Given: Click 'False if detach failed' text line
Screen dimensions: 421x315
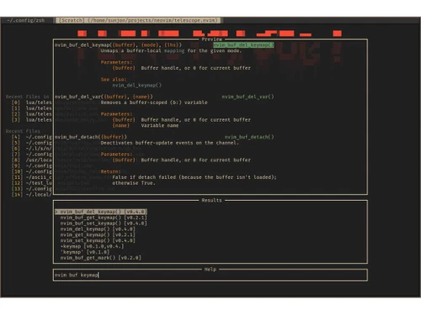Looking at the screenshot, I should [195, 177].
